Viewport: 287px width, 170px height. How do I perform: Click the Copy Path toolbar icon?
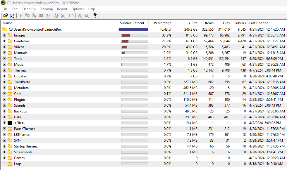click(28, 15)
